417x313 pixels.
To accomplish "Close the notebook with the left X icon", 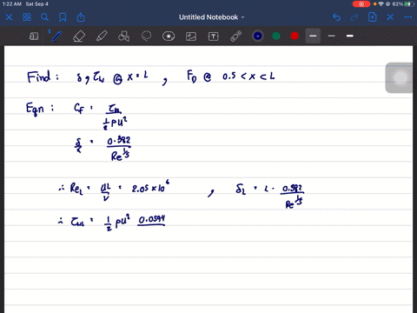I will pos(9,17).
